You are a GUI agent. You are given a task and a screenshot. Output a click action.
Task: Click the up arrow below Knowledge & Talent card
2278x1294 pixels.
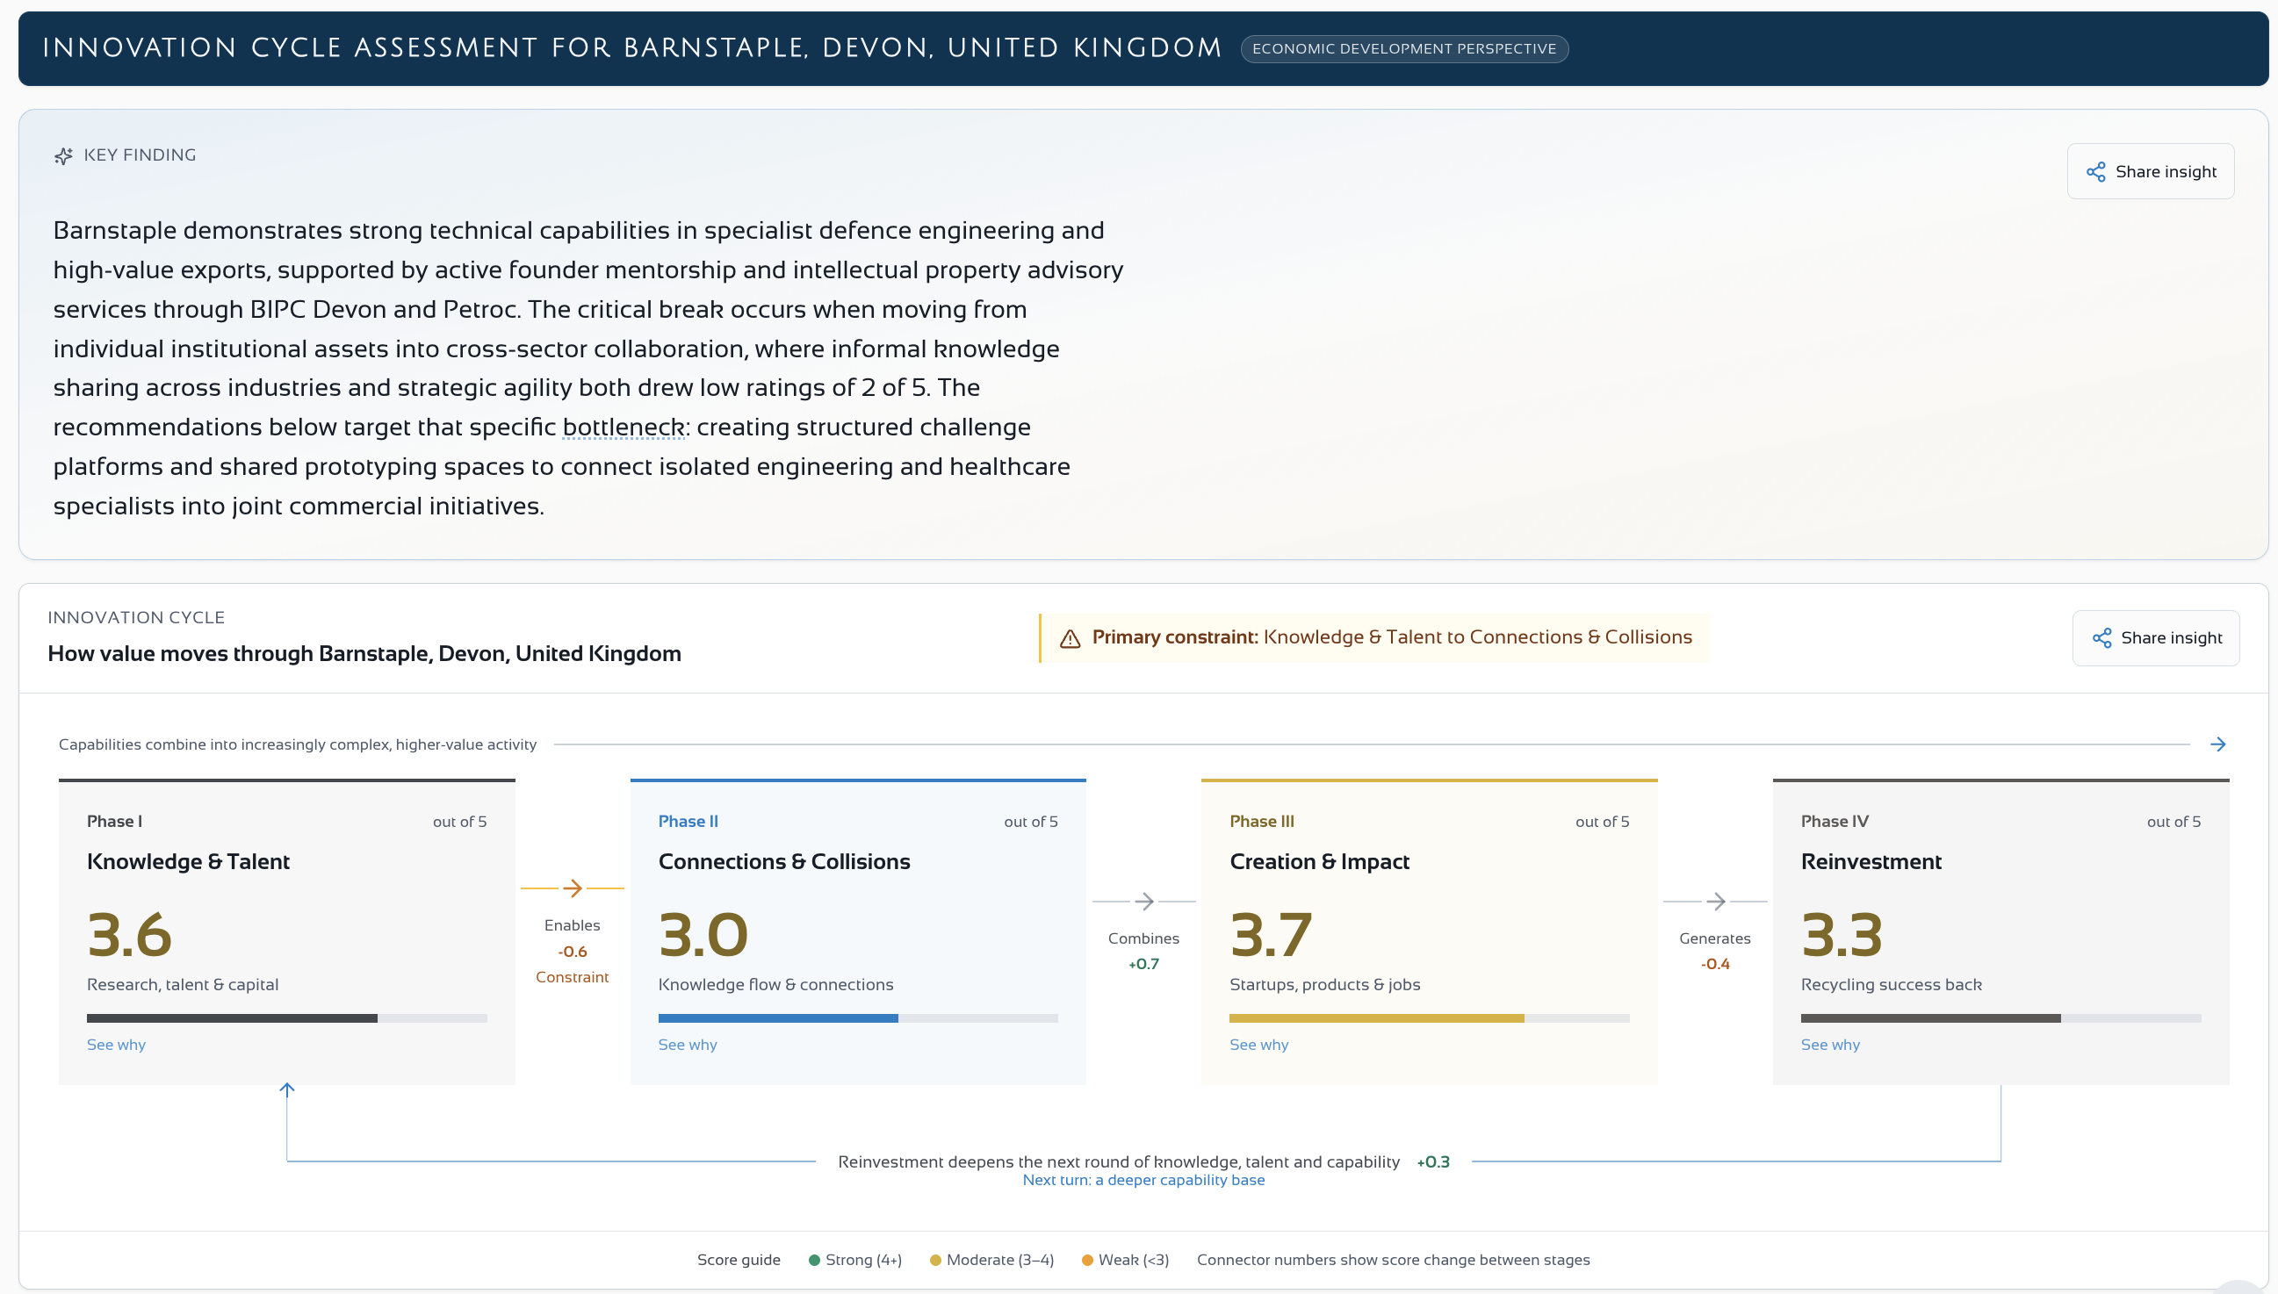point(287,1089)
